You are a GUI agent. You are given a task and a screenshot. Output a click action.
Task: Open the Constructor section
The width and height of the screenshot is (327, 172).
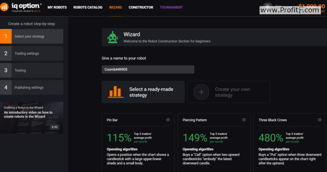141,7
